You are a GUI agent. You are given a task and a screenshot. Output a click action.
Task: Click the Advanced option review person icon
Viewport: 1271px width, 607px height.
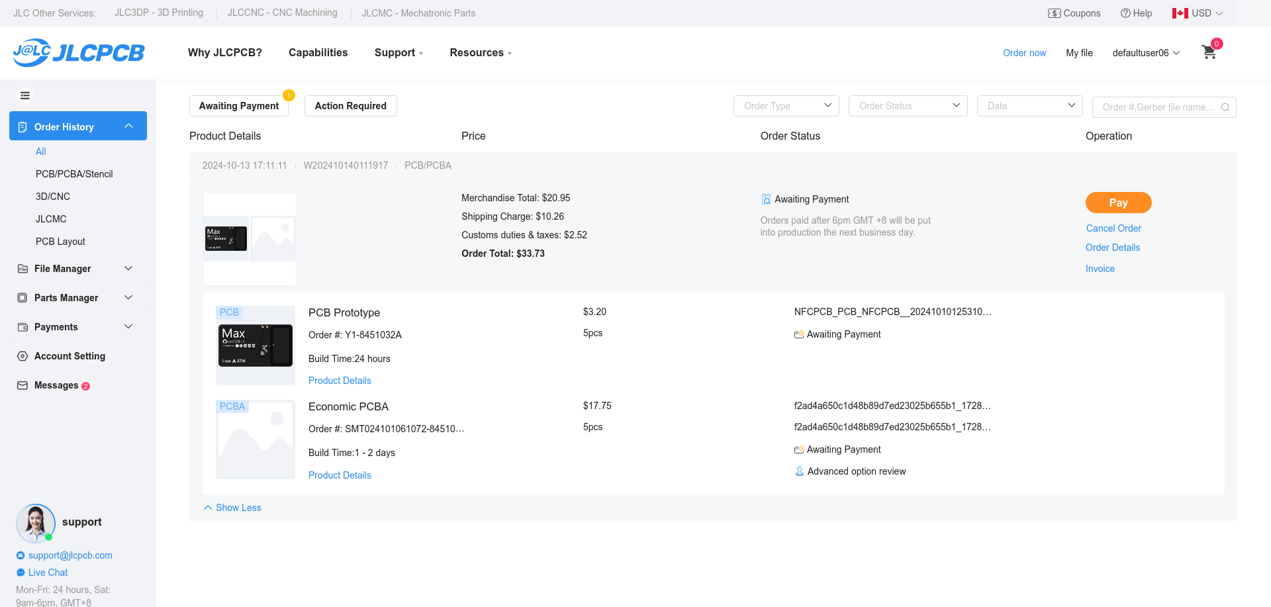[x=800, y=471]
